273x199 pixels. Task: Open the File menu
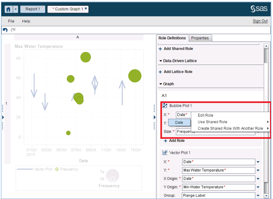[x=11, y=21]
